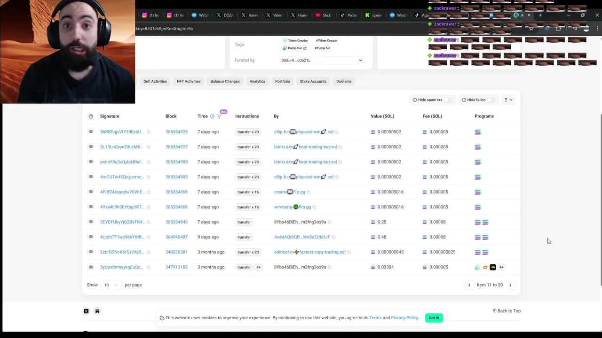
Task: Click the #Pump.fun tag
Action: click(323, 48)
